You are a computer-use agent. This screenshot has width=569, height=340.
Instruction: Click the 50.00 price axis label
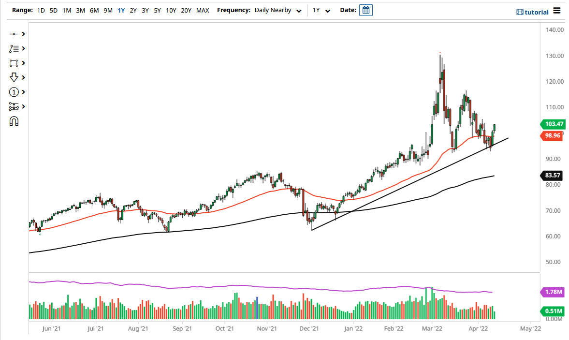click(554, 262)
